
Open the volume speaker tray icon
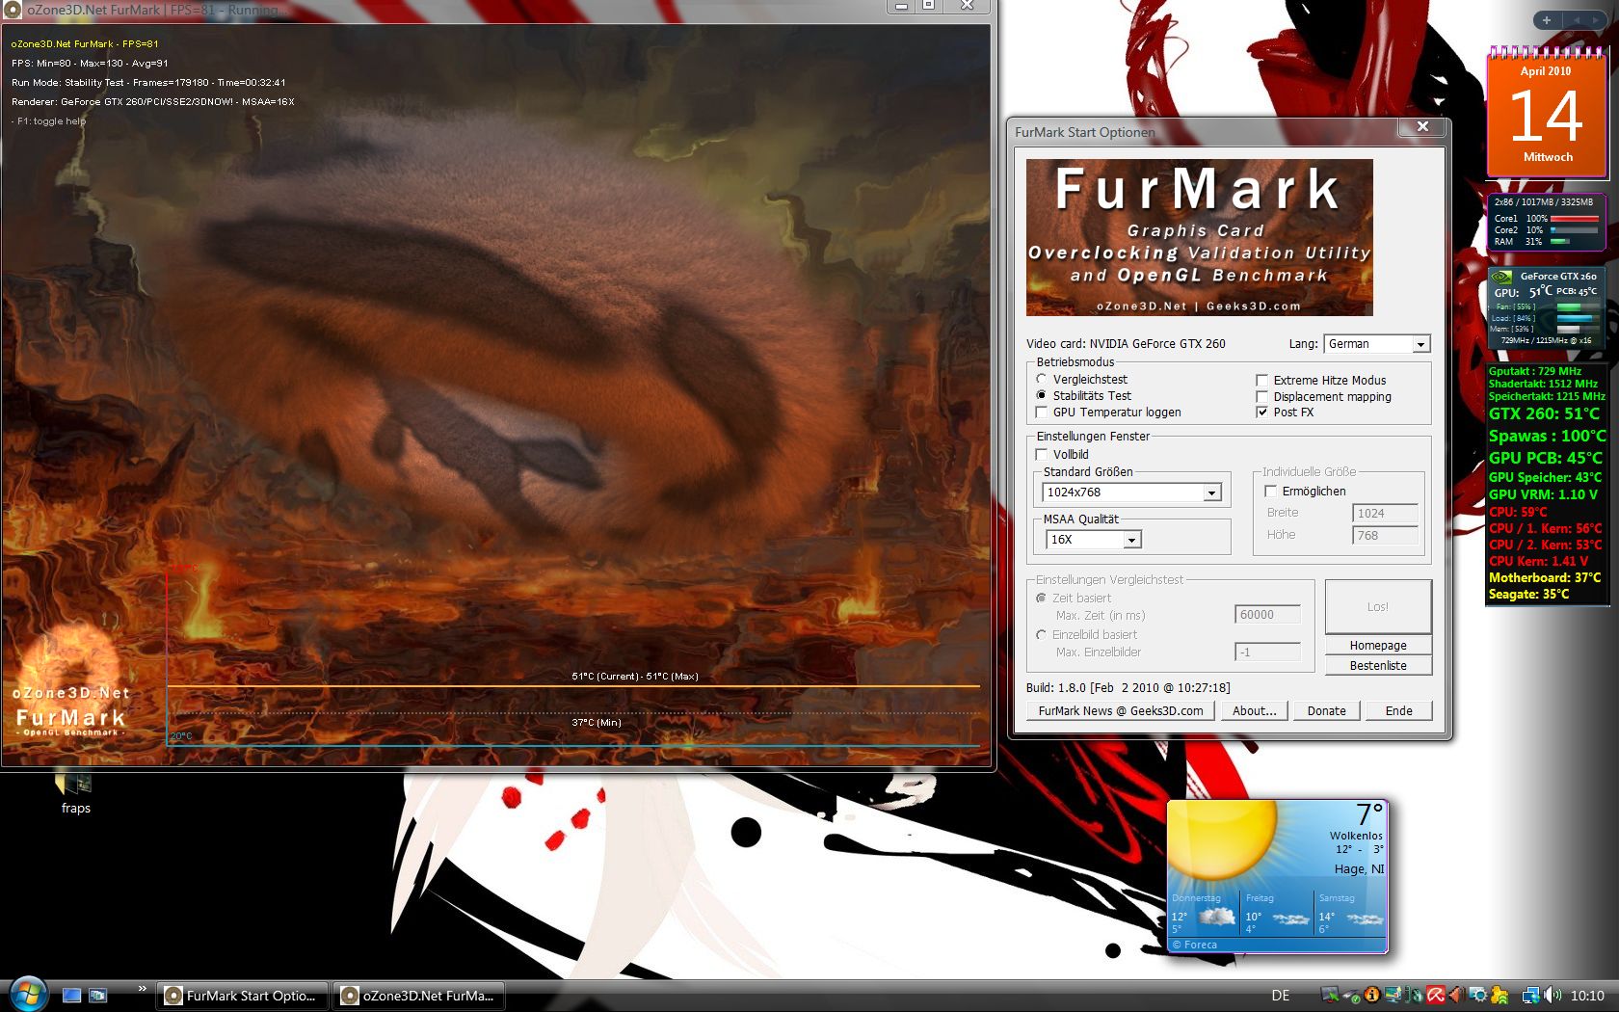tap(1552, 995)
